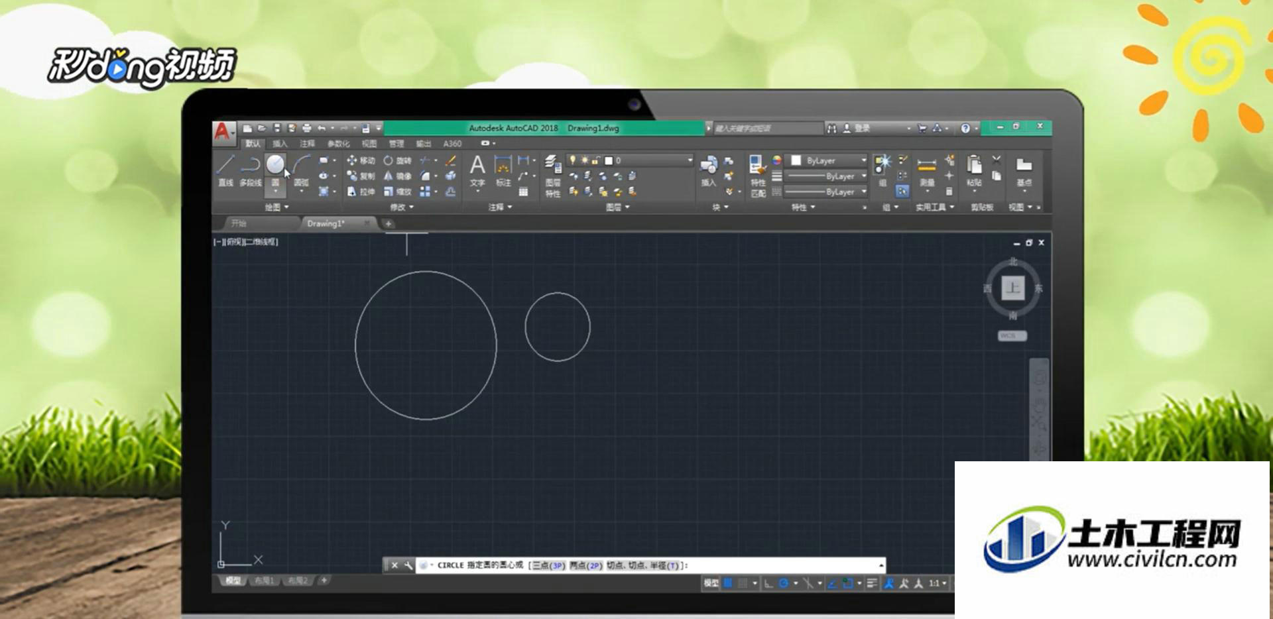Click the Rotate (旋转) tool
Viewport: 1273px width, 619px height.
pos(398,160)
